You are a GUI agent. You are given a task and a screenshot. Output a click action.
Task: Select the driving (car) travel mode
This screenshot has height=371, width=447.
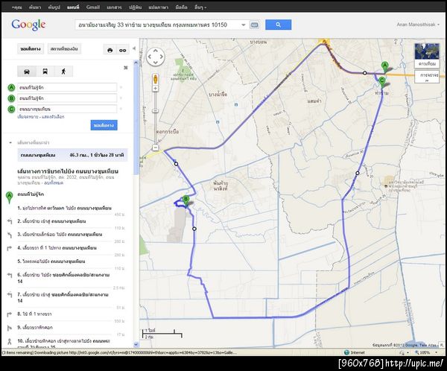27,72
